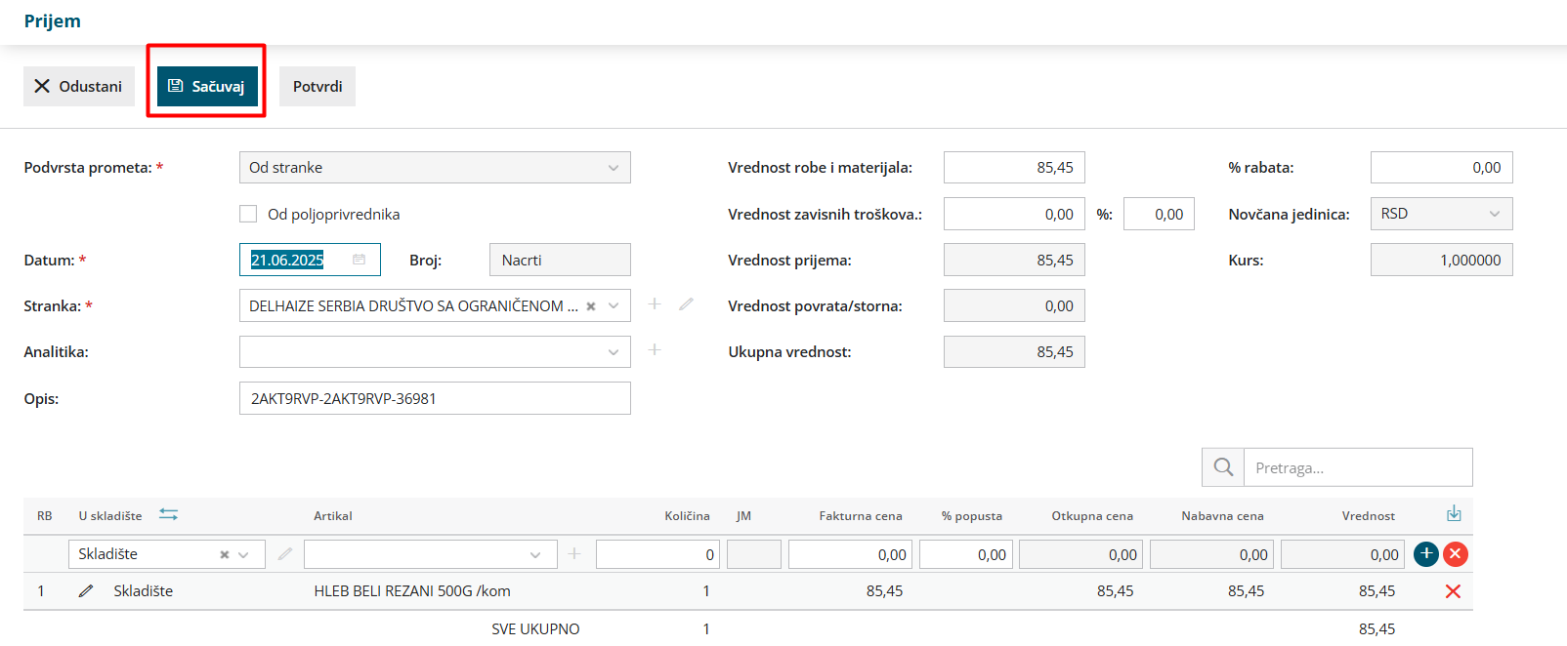Viewport: 1567px width, 646px height.
Task: Focus the Pretraga search box
Action: 1358,467
